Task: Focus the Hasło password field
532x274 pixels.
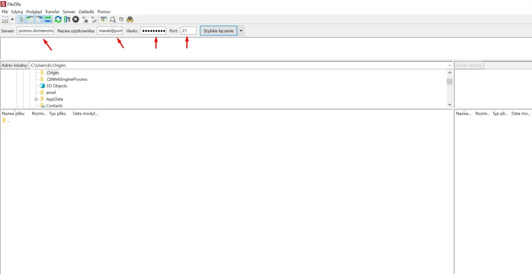Action: pyautogui.click(x=153, y=31)
